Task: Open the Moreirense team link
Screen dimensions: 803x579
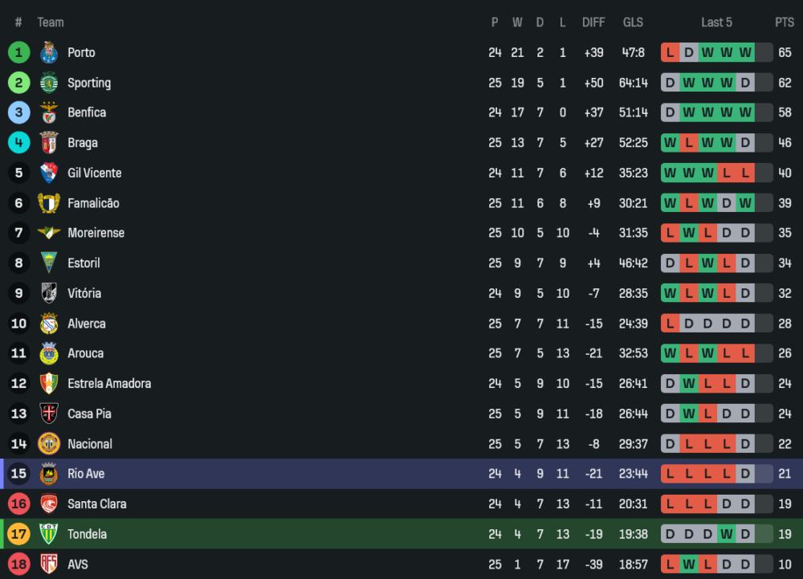Action: [96, 233]
